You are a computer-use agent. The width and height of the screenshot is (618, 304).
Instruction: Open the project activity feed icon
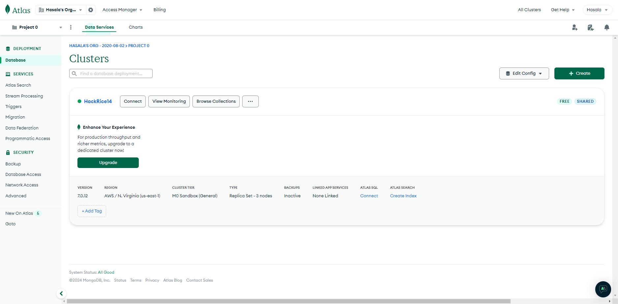591,27
